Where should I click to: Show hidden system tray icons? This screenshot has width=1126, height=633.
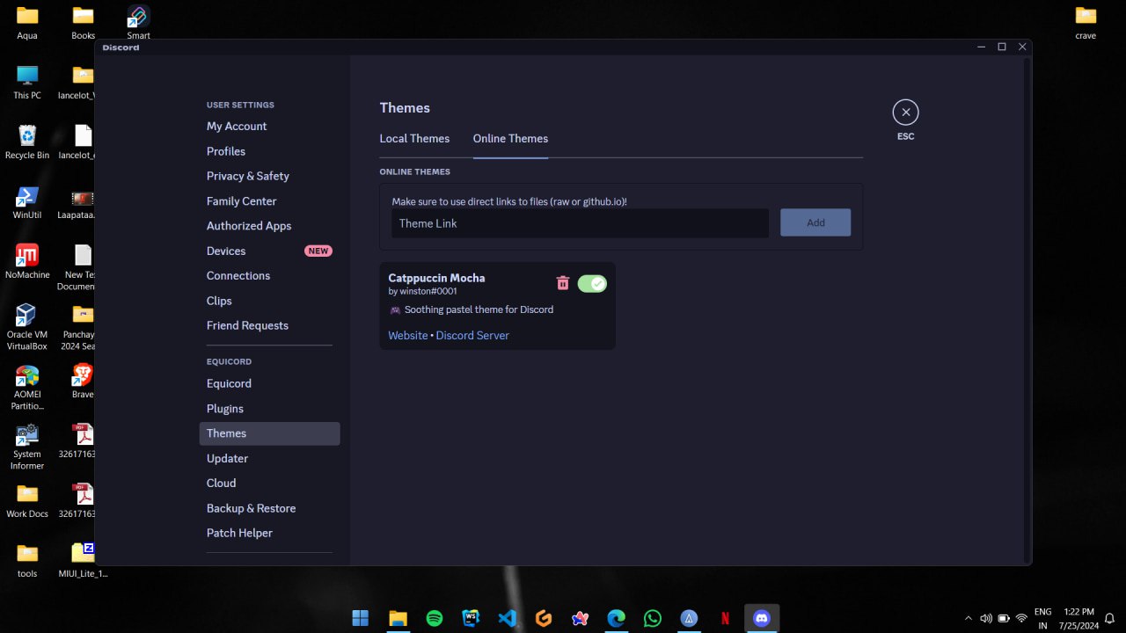coord(969,618)
